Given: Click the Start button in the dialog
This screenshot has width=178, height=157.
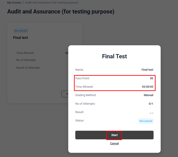Looking at the screenshot, I should [114, 135].
